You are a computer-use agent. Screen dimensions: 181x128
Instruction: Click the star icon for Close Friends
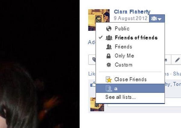(109, 80)
